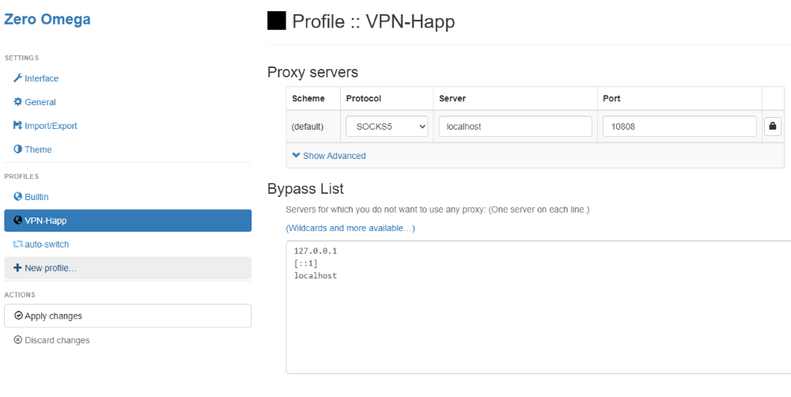Click the black profile color swatch

click(x=276, y=21)
